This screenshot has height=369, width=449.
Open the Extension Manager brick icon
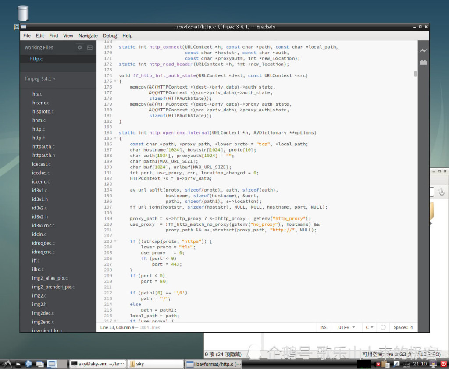pos(423,62)
